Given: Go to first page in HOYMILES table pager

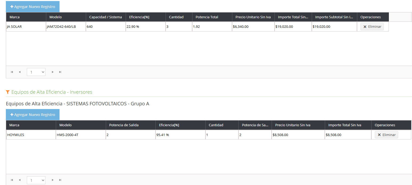Looking at the screenshot, I should [12, 180].
